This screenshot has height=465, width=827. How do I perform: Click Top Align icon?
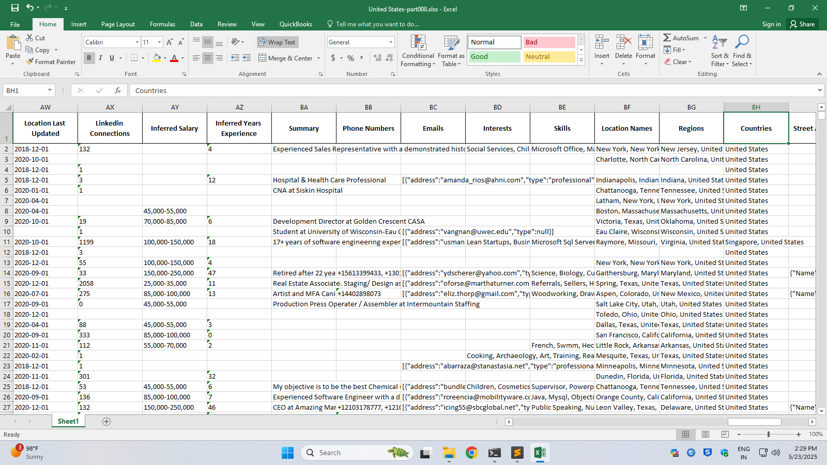[x=196, y=42]
